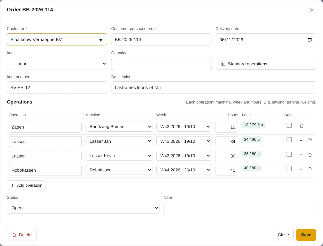323x246 pixels.
Task: Tick the Done box for Robotlassen
Action: pyautogui.click(x=289, y=168)
